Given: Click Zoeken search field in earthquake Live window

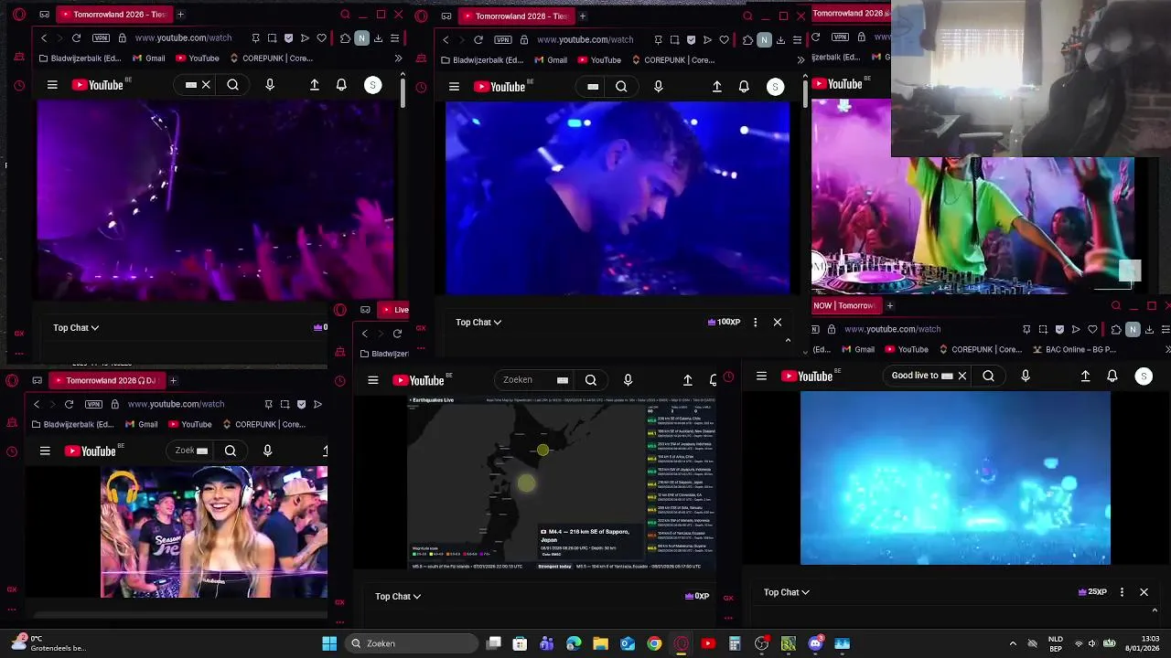Looking at the screenshot, I should coord(535,380).
